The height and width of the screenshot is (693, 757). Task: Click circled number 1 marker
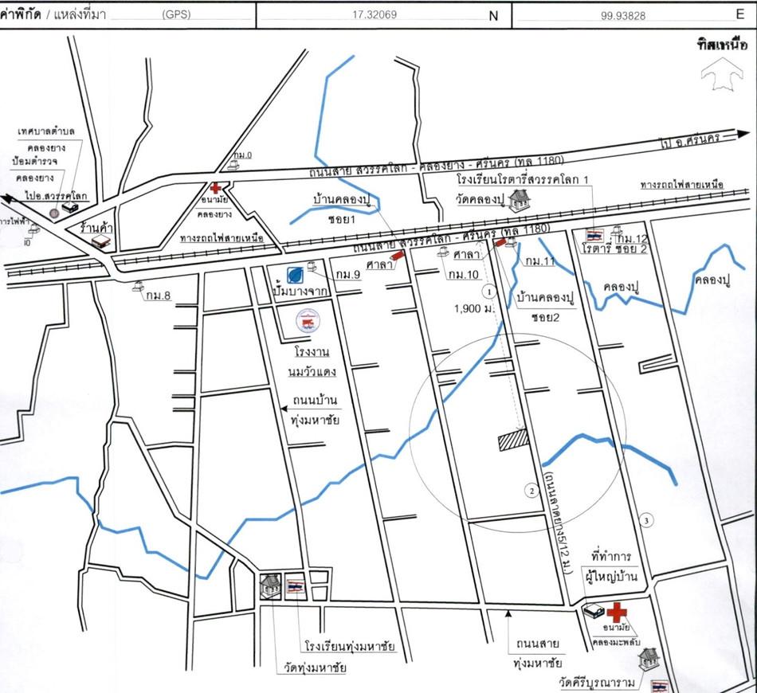coord(490,292)
